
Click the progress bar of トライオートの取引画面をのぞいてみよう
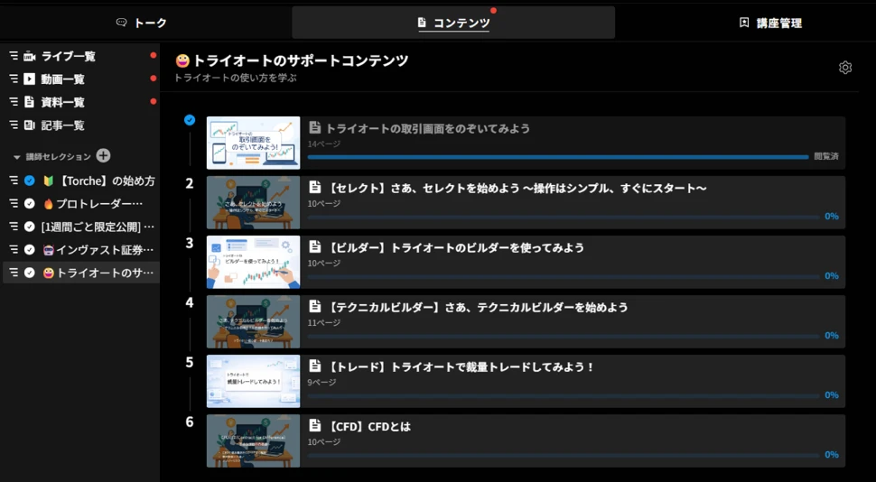557,157
